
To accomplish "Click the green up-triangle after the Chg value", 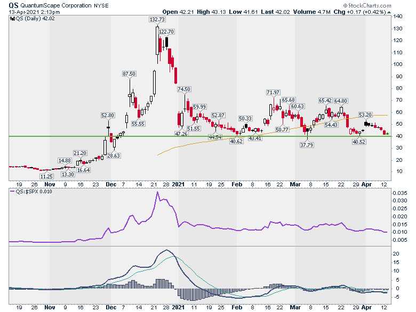I will tap(389, 12).
